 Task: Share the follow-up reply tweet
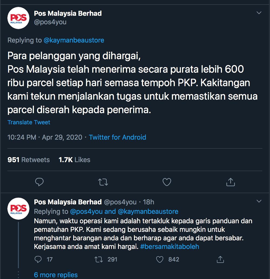coord(220,259)
